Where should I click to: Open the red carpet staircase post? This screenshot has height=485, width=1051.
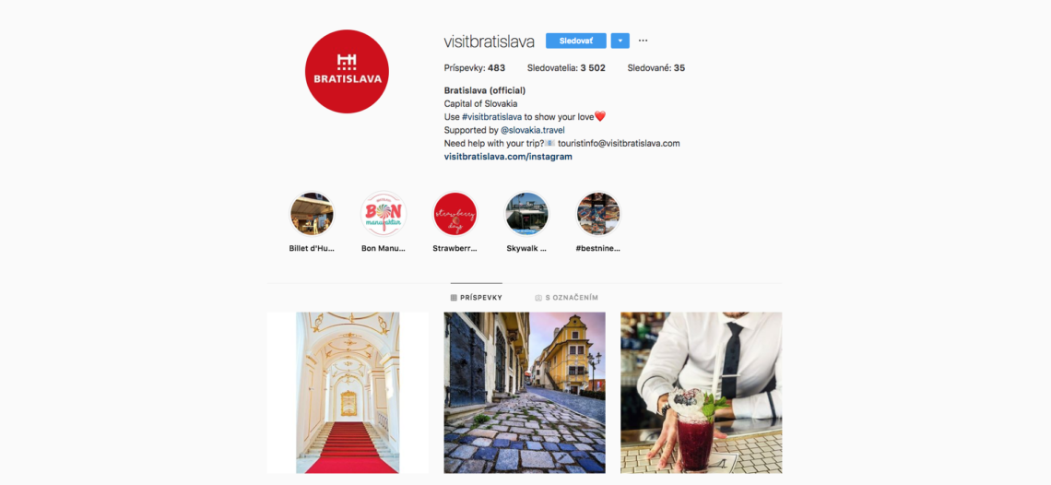click(x=348, y=393)
